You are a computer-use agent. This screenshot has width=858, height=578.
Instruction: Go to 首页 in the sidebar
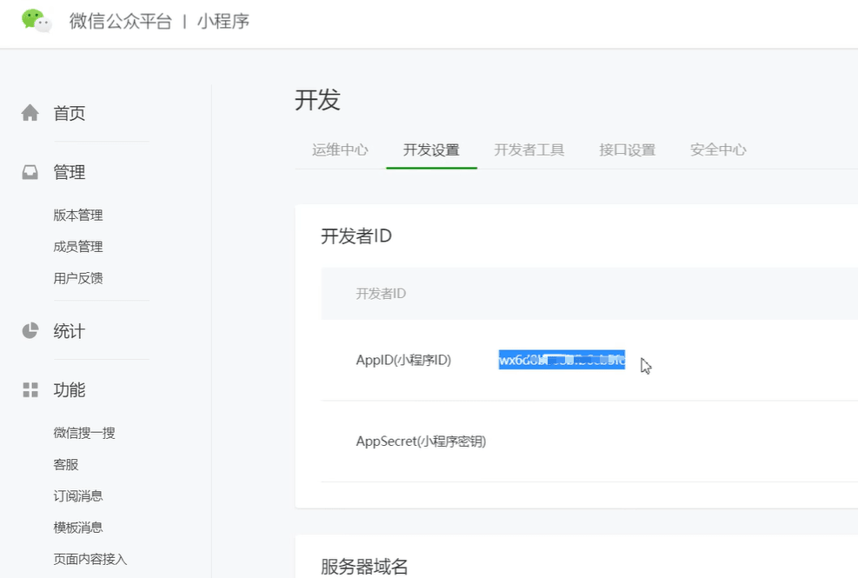pyautogui.click(x=69, y=113)
